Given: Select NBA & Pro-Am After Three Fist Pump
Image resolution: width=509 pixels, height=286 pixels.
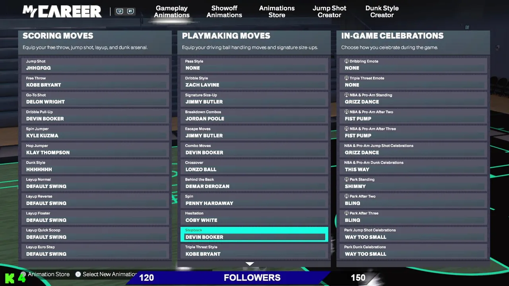Looking at the screenshot, I should pos(414,133).
